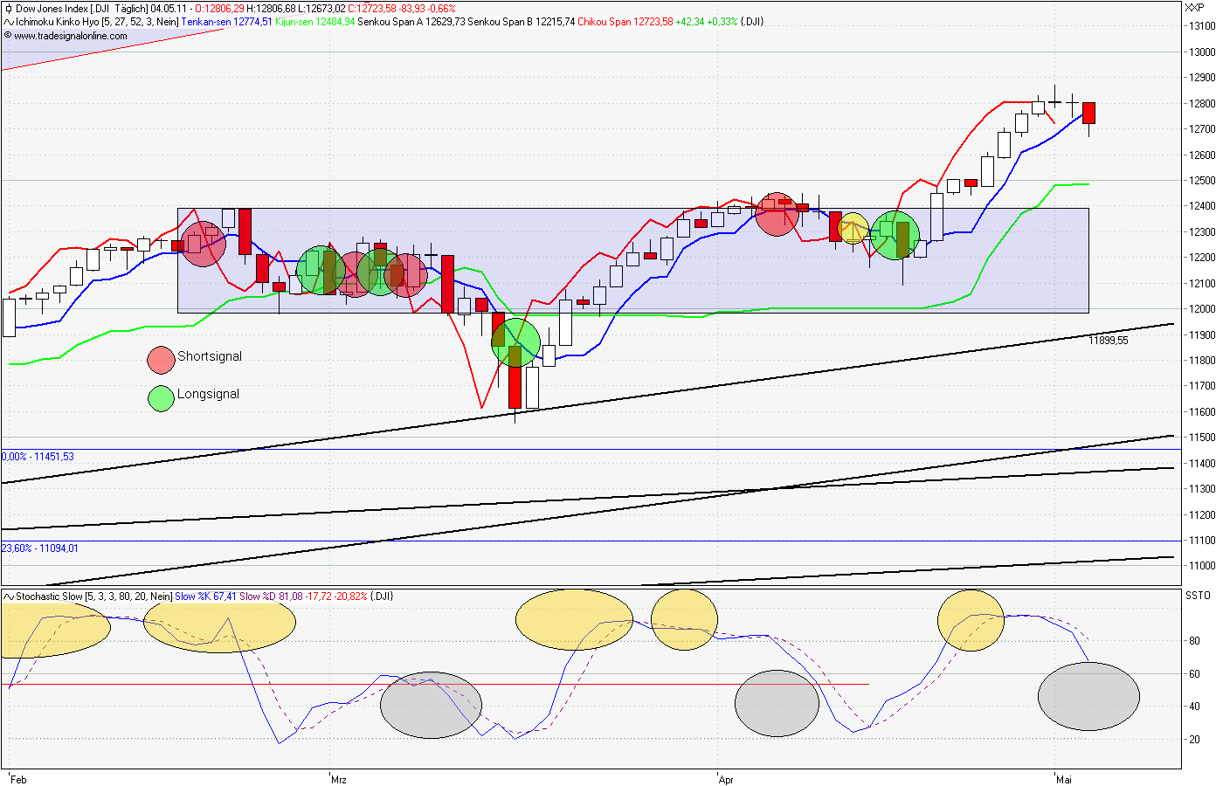Viewport: 1223px width, 786px height.
Task: Click the 23,60% - 11094,01 Fibonacci label
Action: click(x=39, y=547)
